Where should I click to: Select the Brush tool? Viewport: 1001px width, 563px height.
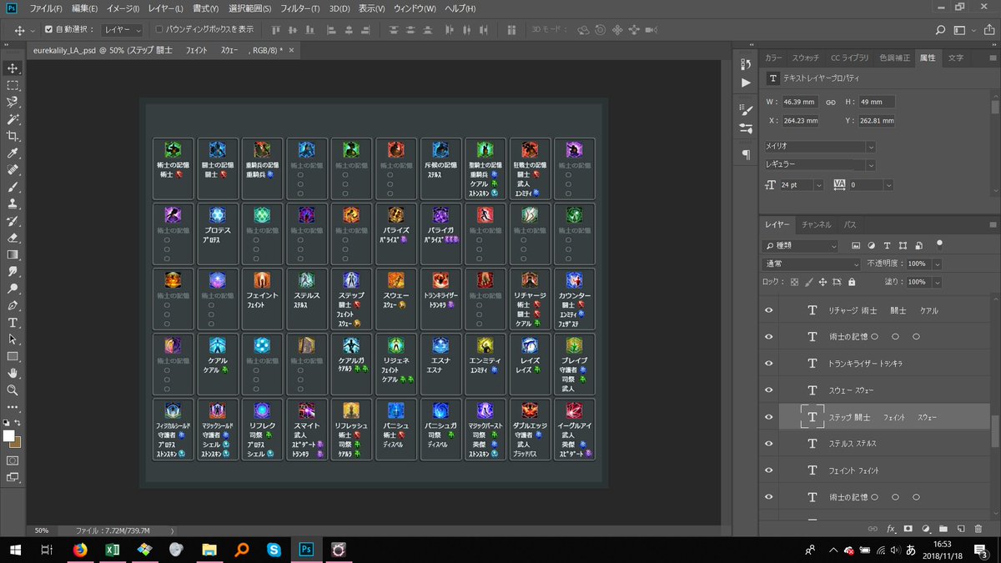(x=13, y=187)
